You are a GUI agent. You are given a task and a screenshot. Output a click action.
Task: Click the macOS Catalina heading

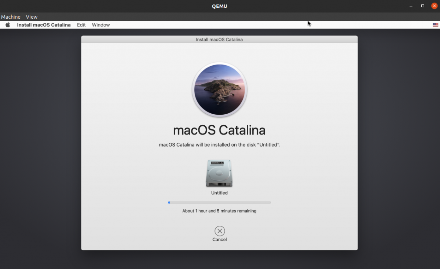click(219, 130)
